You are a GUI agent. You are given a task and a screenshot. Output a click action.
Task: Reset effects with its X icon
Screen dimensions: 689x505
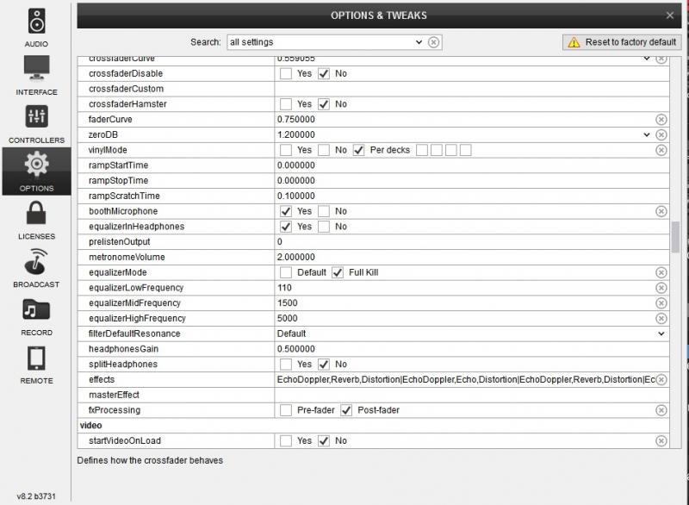pyautogui.click(x=661, y=380)
